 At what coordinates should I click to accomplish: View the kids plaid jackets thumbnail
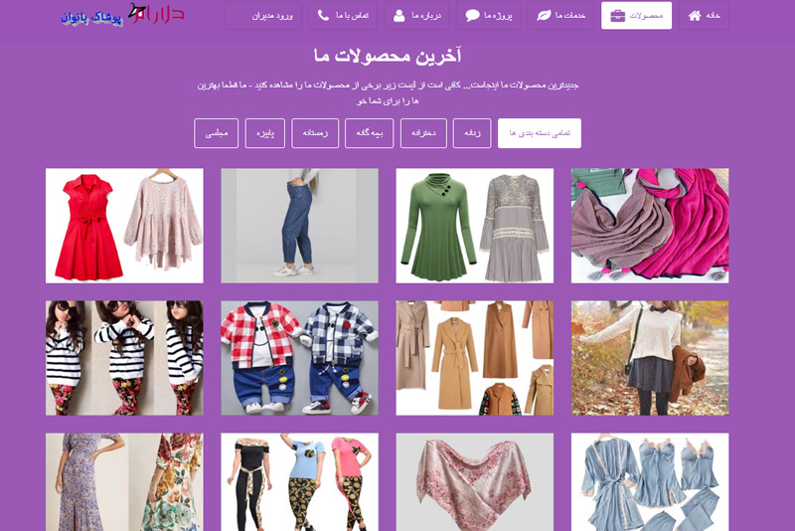tap(300, 358)
